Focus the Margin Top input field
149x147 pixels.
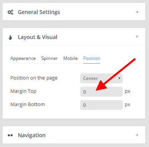click(101, 92)
